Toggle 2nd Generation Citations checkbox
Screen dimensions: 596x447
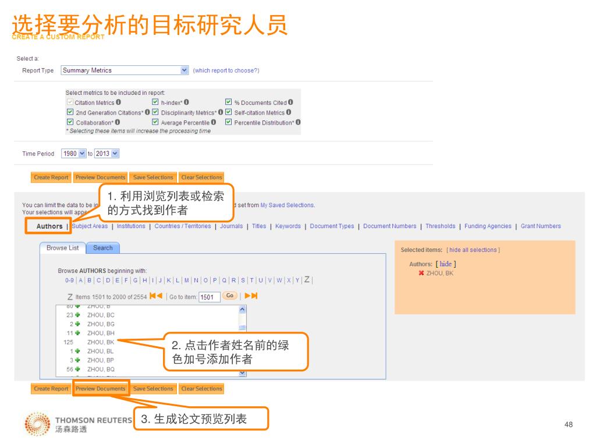(70, 112)
